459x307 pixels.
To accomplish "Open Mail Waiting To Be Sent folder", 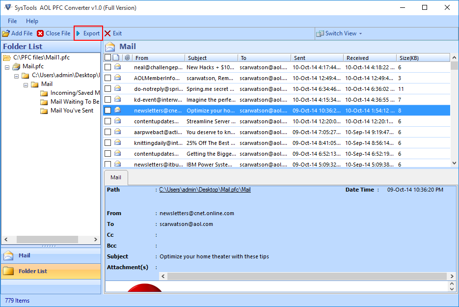I will (x=75, y=102).
